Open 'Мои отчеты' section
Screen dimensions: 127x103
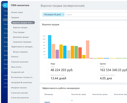pyautogui.click(x=16, y=67)
